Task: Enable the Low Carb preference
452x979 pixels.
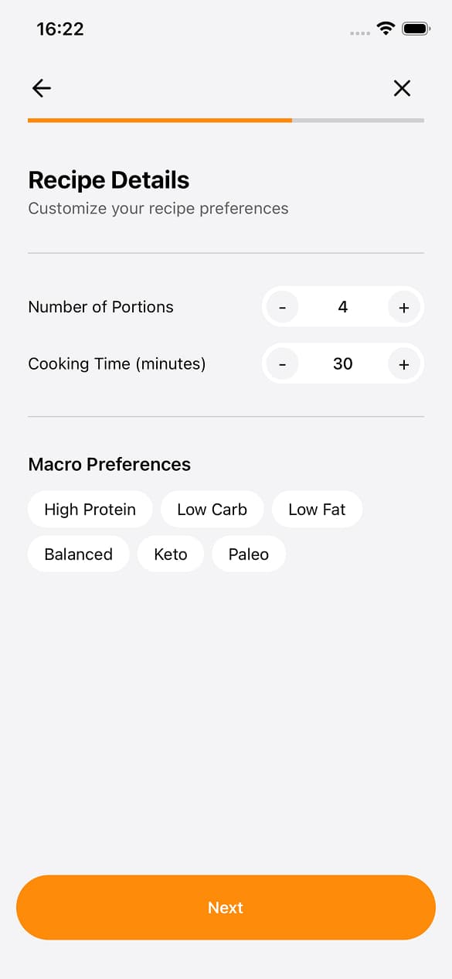Action: [212, 509]
